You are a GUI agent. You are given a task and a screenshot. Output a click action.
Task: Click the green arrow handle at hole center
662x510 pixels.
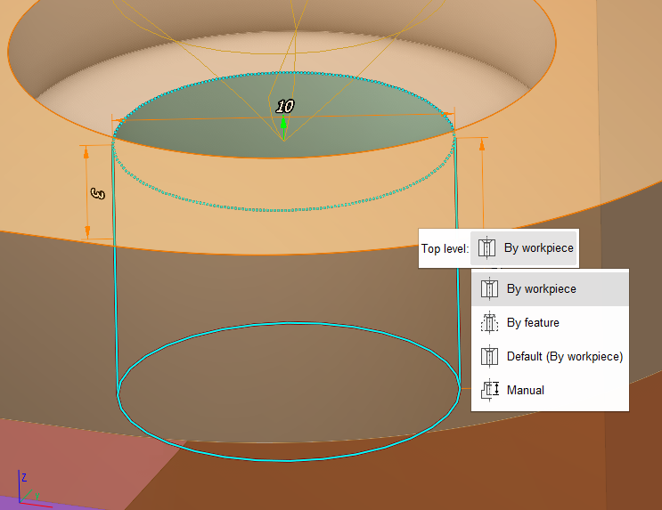click(x=283, y=125)
